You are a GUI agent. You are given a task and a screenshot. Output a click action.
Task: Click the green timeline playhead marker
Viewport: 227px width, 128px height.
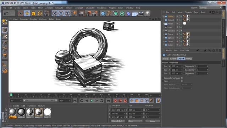click(x=11, y=95)
